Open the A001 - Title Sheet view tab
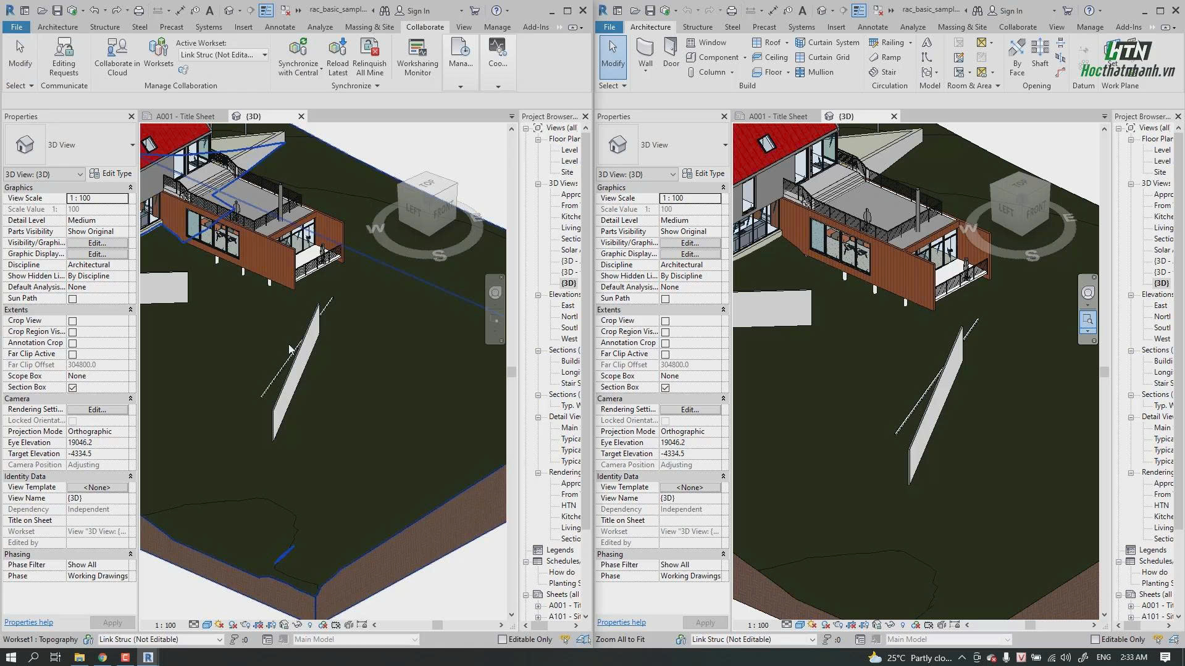 185,116
